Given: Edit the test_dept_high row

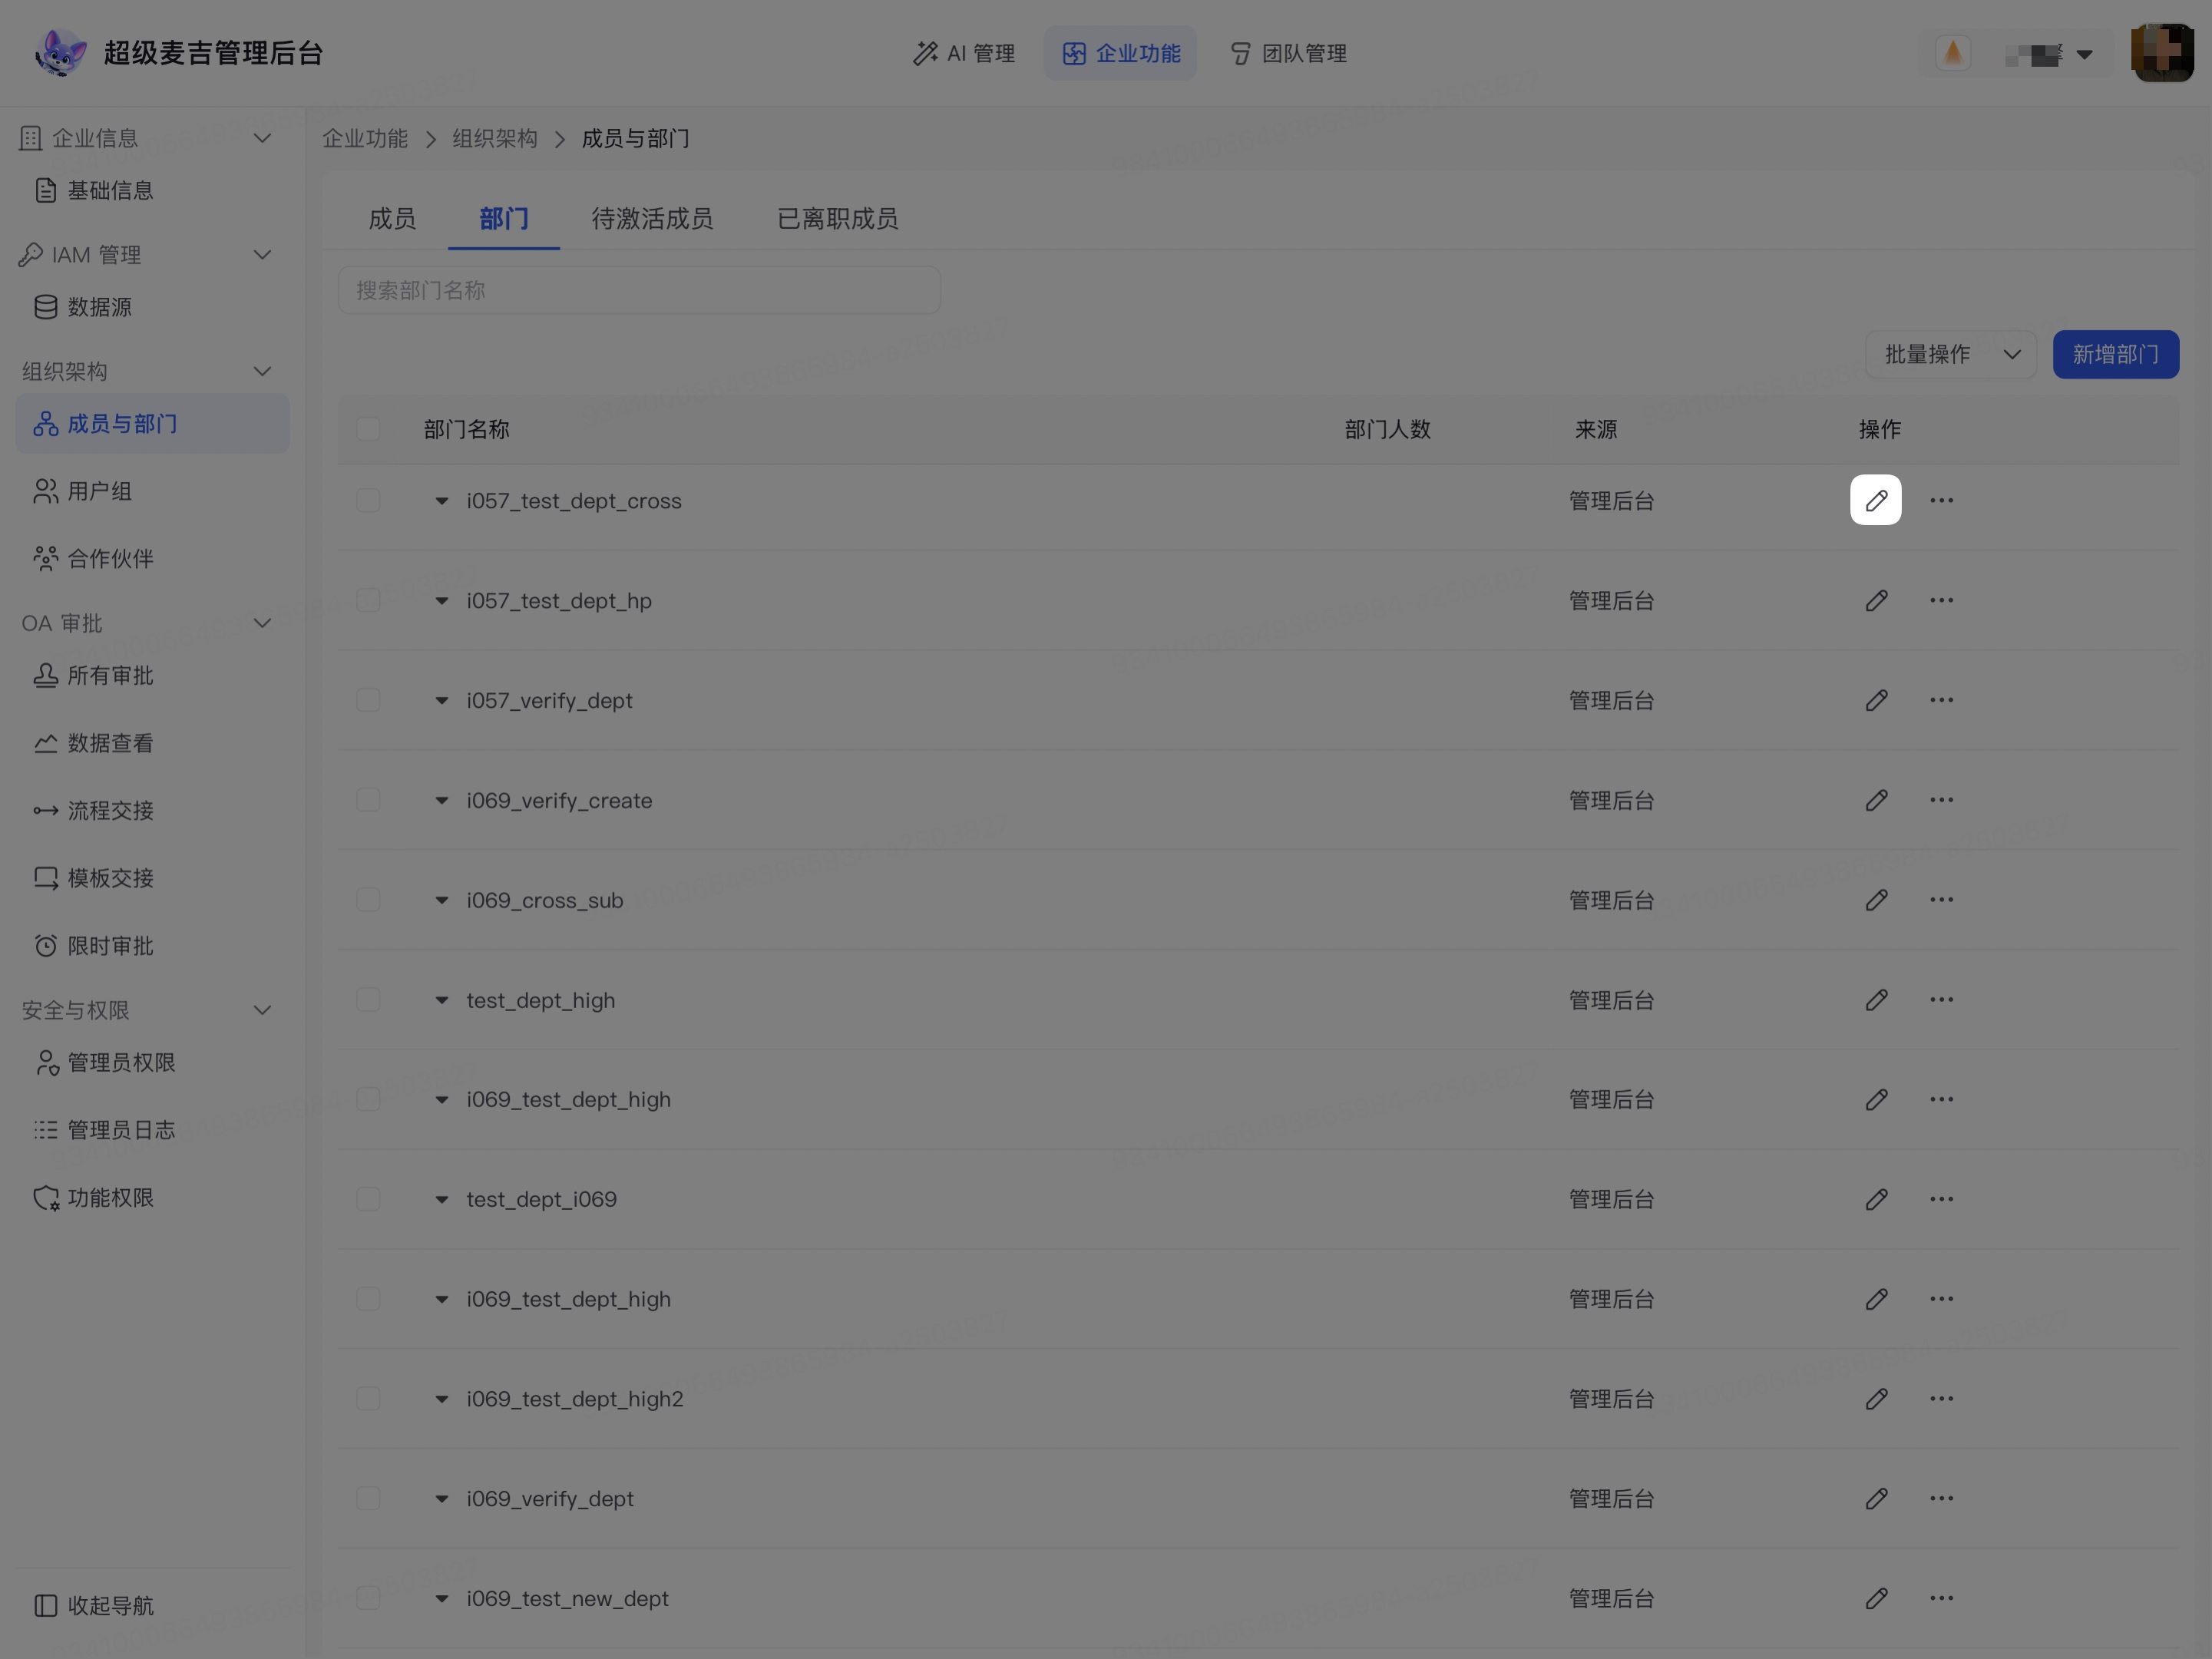Looking at the screenshot, I should click(x=1876, y=1000).
